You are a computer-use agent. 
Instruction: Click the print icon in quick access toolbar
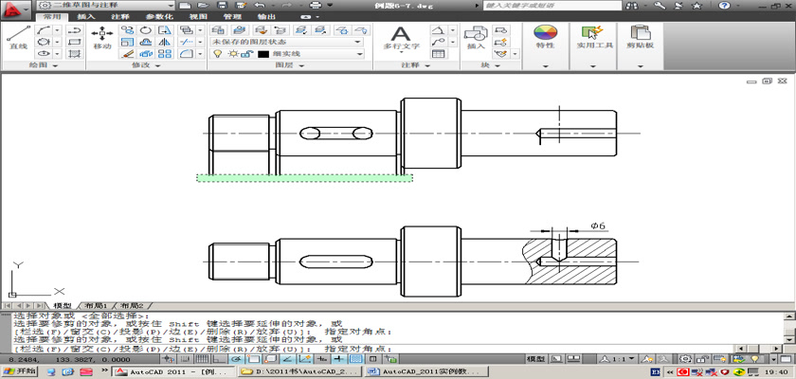315,6
